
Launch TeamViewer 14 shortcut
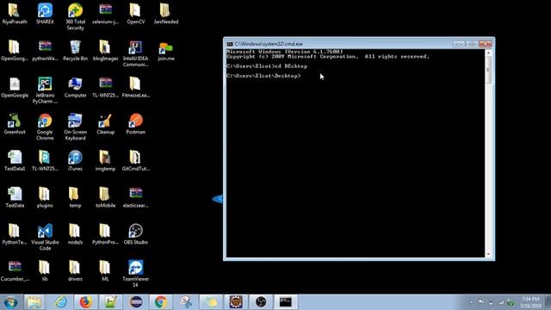136,274
